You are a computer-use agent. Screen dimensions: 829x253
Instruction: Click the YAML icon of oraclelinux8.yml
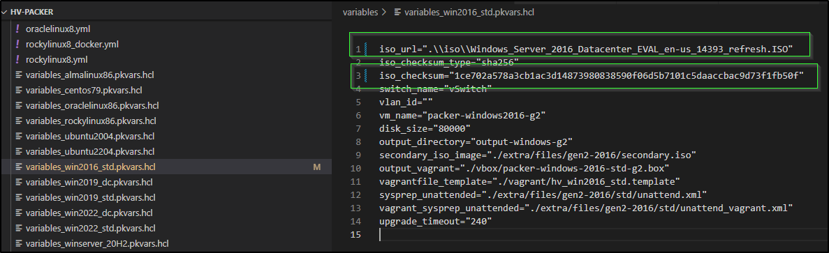18,29
